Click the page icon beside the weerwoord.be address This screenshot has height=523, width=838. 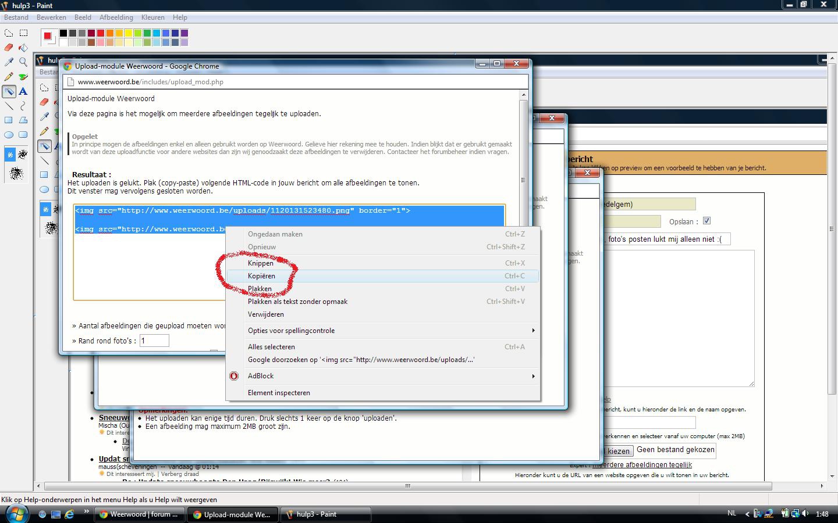coord(70,82)
